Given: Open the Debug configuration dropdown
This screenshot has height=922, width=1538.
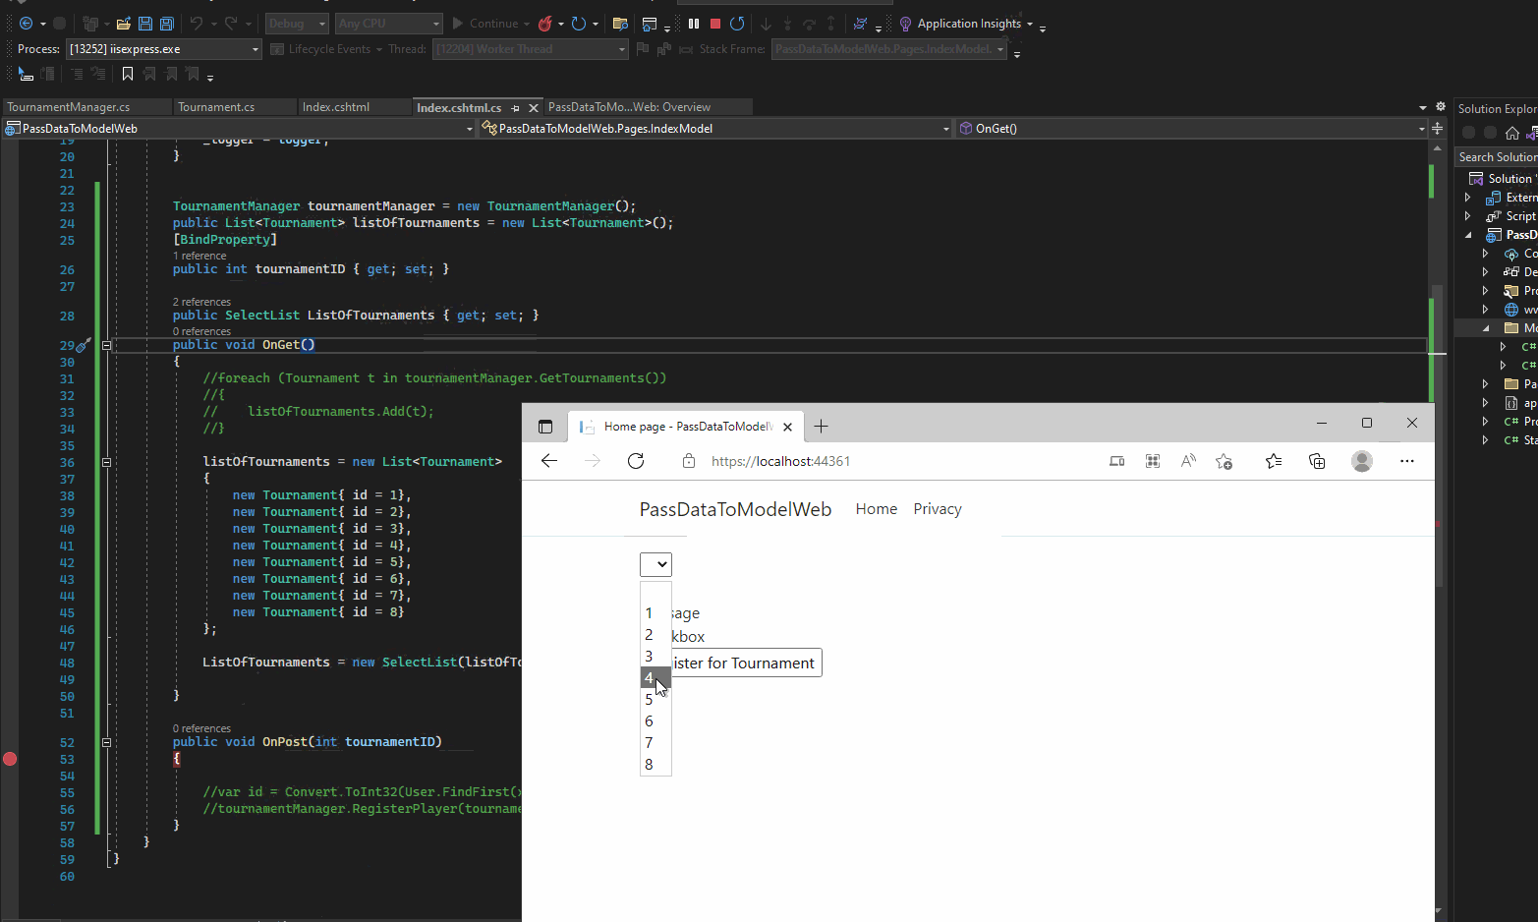Looking at the screenshot, I should pyautogui.click(x=297, y=24).
